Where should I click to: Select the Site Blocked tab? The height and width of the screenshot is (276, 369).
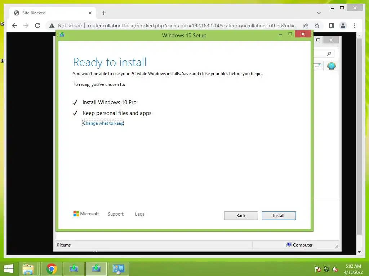click(x=53, y=13)
